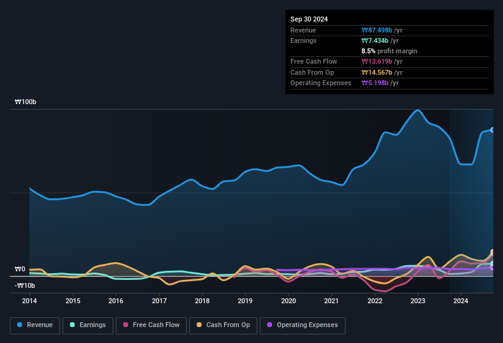Select the 2015 x-axis label
The height and width of the screenshot is (343, 503).
click(x=73, y=301)
